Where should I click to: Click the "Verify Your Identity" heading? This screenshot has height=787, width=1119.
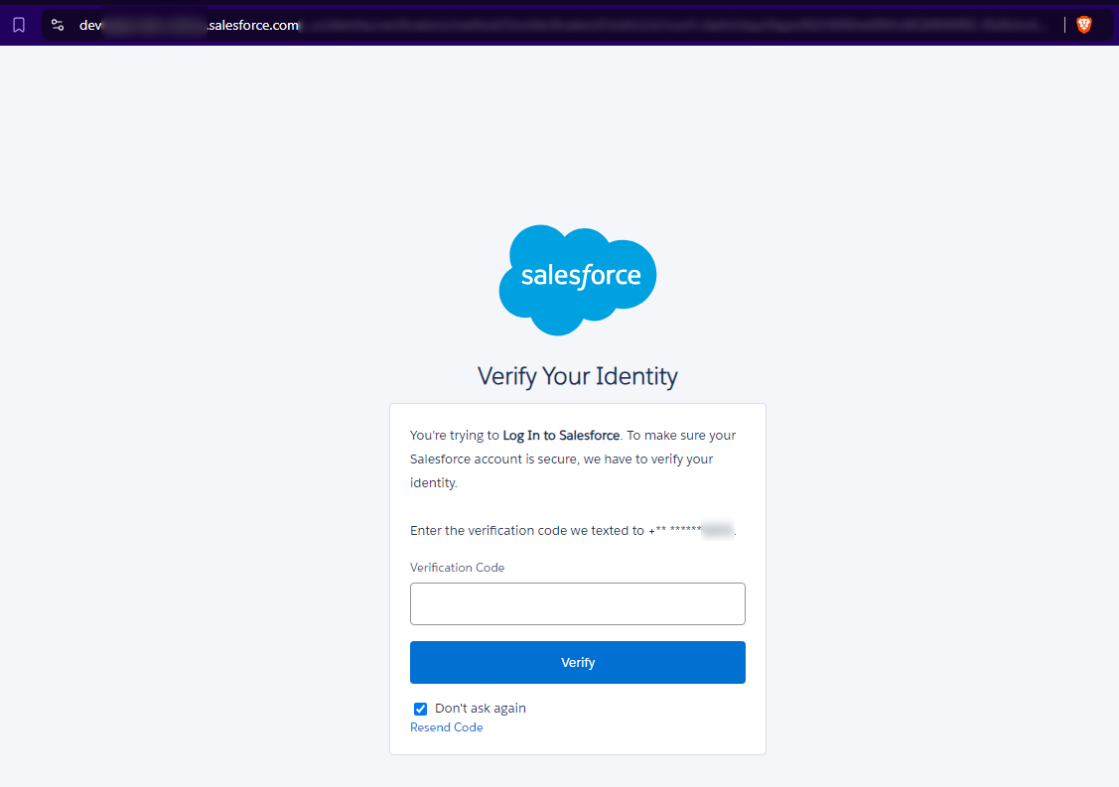pyautogui.click(x=577, y=377)
